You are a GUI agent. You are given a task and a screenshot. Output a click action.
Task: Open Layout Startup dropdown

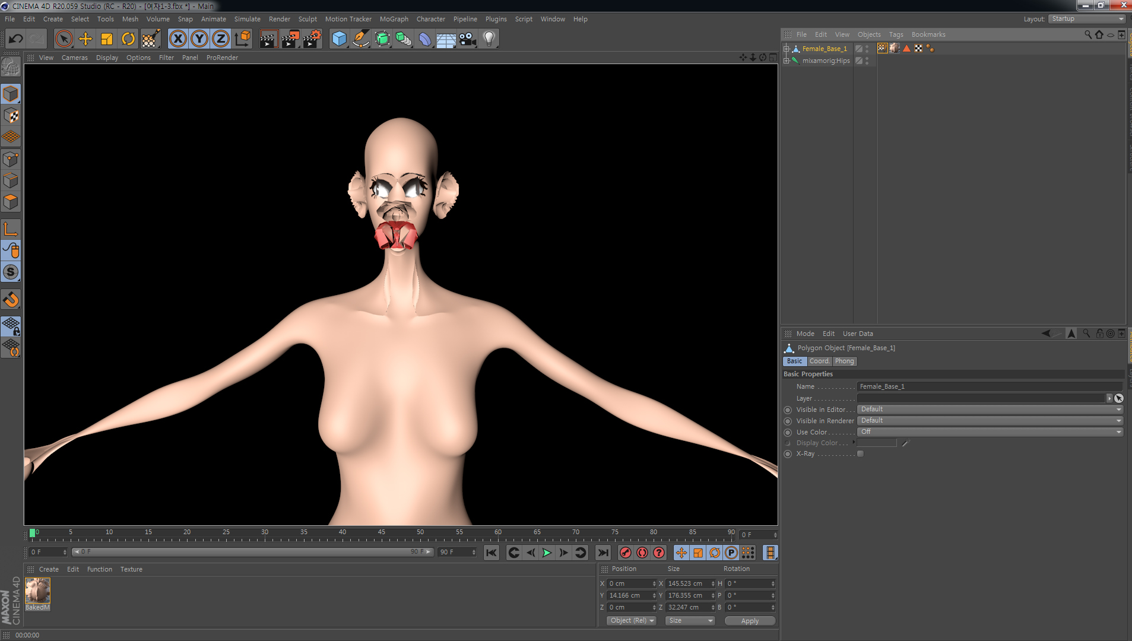tap(1086, 19)
